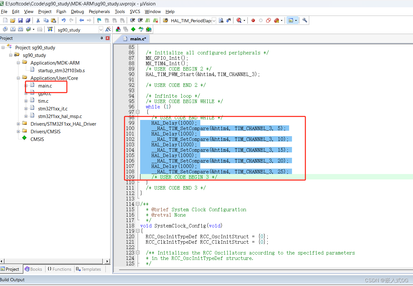Toggle a bookmark on the current line

[x=99, y=20]
